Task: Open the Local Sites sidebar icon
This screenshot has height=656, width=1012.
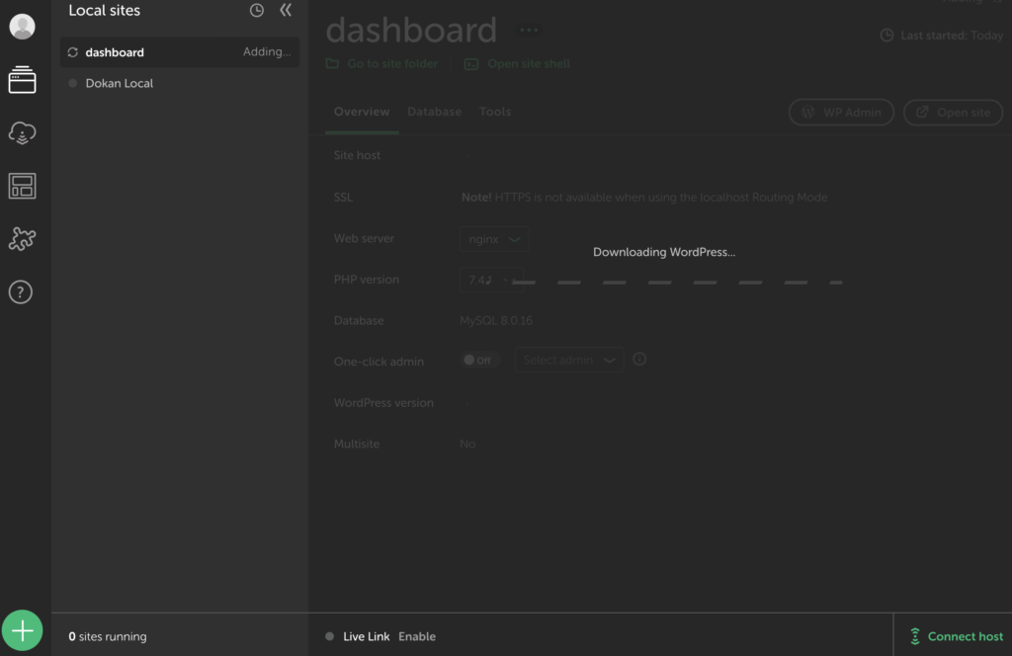Action: pos(22,80)
